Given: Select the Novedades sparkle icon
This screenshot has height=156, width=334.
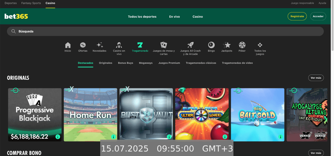Looking at the screenshot, I should click(100, 45).
